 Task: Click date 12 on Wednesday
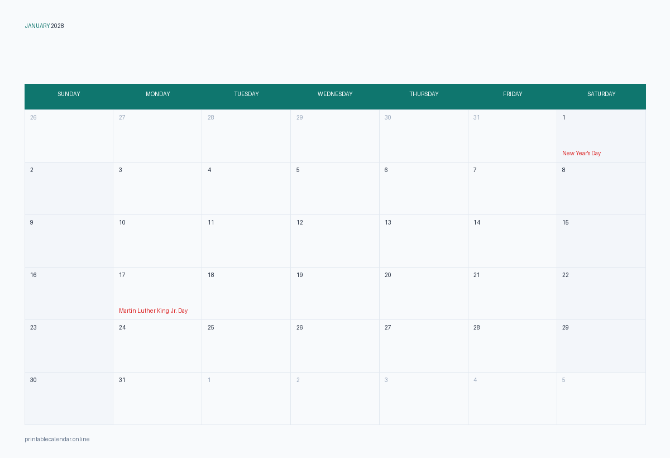299,222
